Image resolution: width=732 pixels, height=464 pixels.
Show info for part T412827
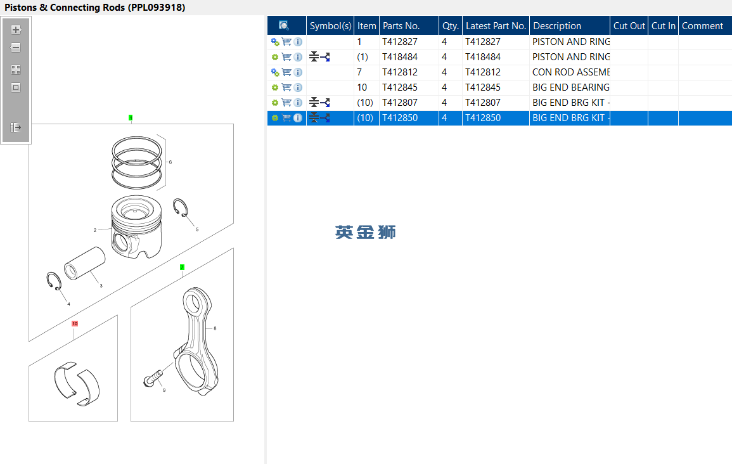(298, 42)
